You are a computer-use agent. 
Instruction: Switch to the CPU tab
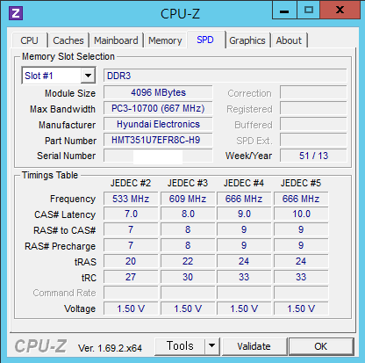pyautogui.click(x=29, y=40)
